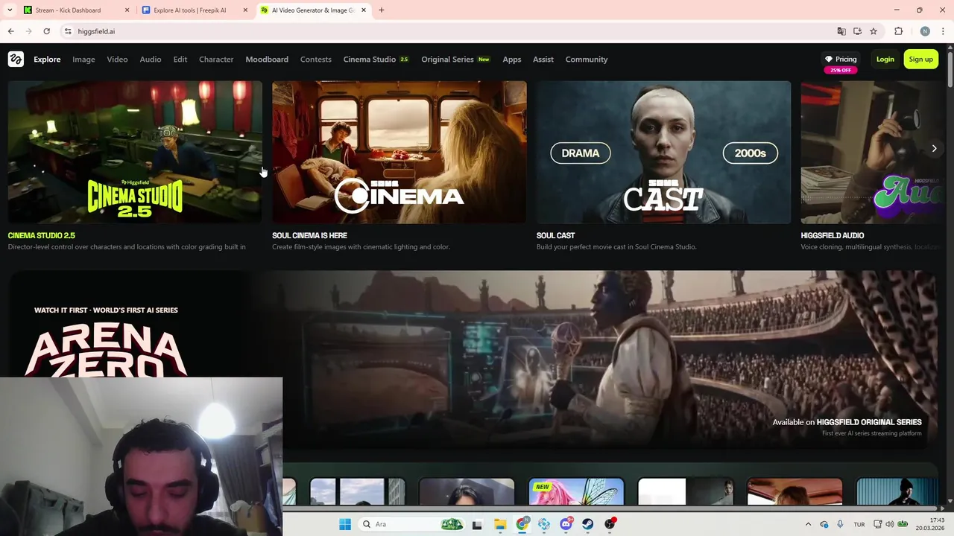
Task: Open the Higgsfield Audio banner image
Action: (872, 152)
